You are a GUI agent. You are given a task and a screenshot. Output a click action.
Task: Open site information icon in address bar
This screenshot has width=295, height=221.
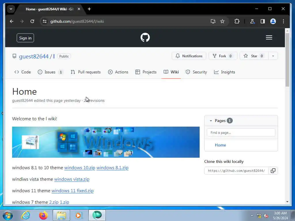click(x=45, y=21)
